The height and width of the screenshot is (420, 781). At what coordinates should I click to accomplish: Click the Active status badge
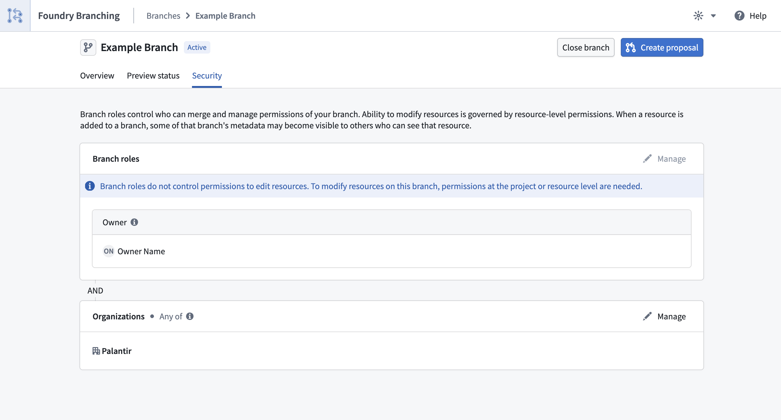click(197, 47)
